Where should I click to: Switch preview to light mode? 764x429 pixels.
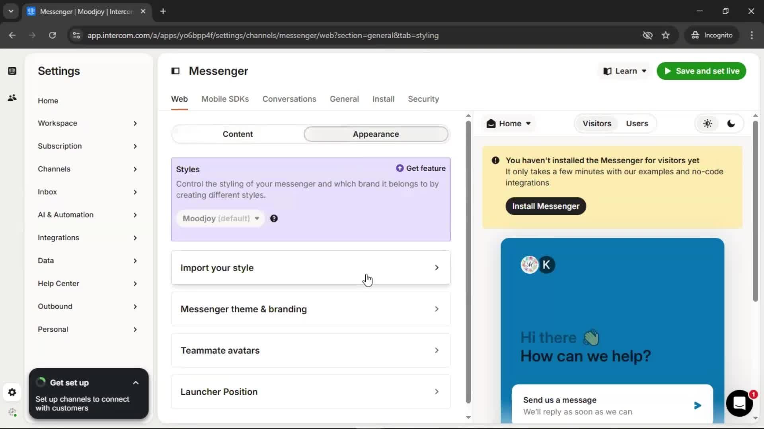(x=707, y=124)
